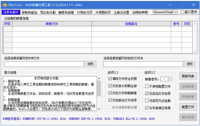Decrease the 映像卷号 value with down arrow
200x126 pixels.
(171, 80)
